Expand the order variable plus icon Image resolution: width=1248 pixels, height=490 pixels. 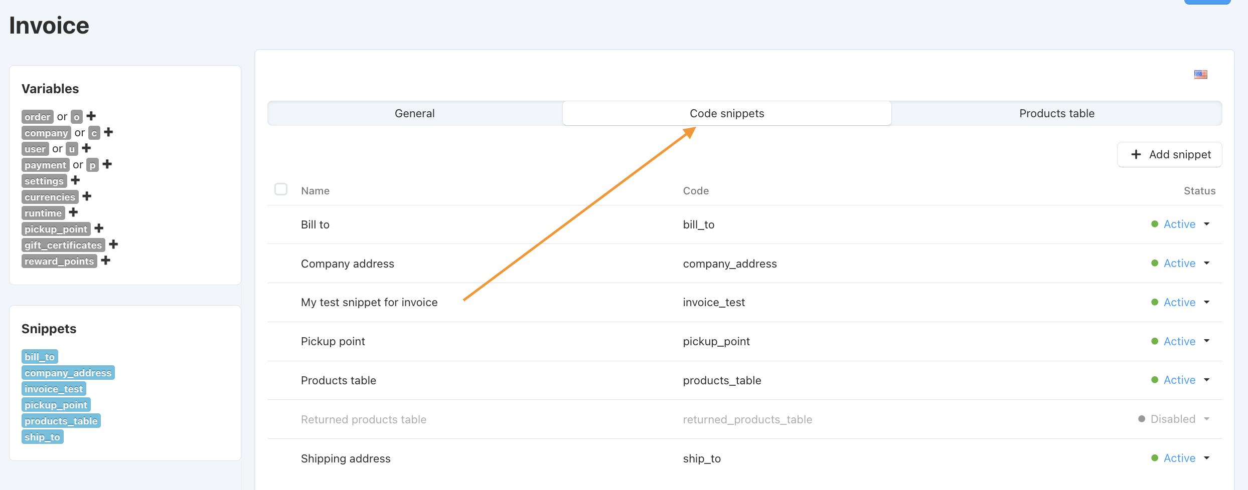[x=91, y=116]
